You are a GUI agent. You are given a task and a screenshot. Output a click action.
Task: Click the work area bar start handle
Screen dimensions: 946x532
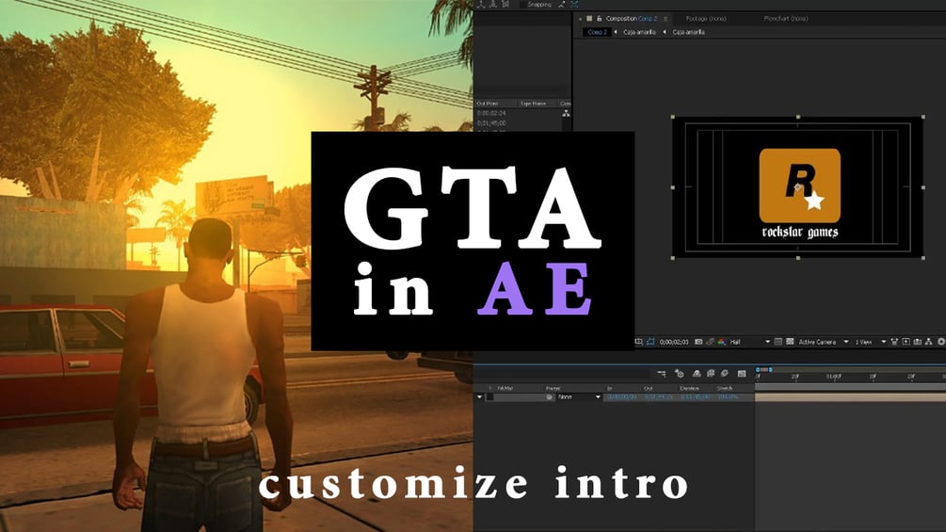pyautogui.click(x=758, y=370)
